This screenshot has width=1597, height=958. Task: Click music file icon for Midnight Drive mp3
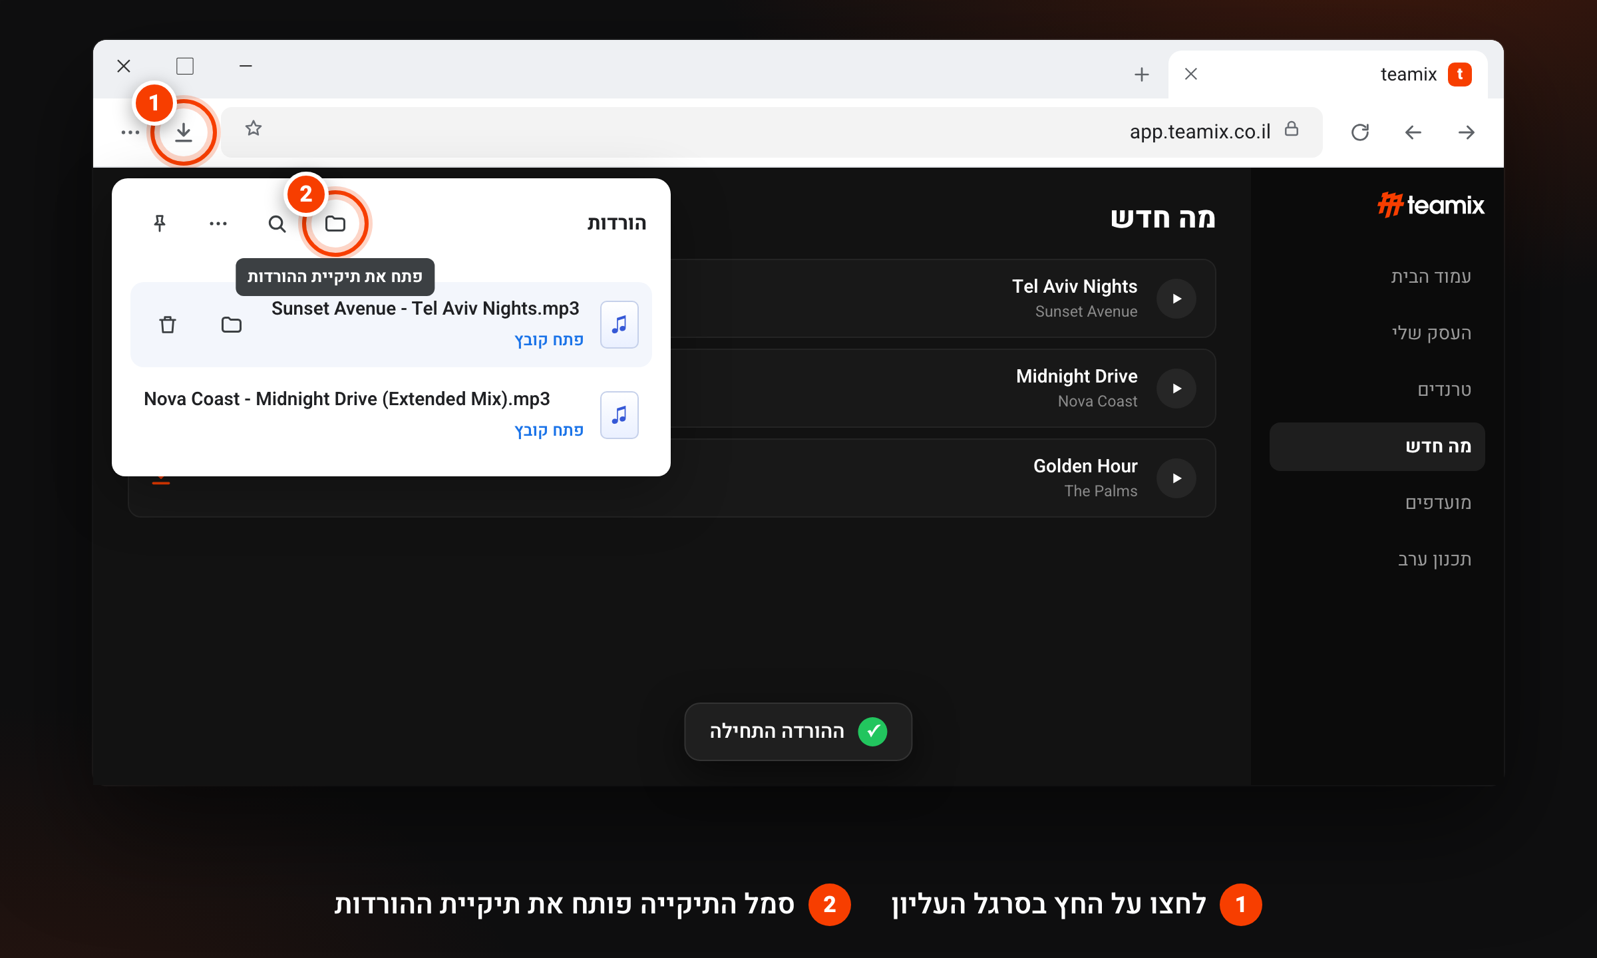(x=620, y=415)
